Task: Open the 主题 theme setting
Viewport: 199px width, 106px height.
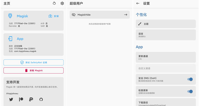Action: tap(166, 24)
